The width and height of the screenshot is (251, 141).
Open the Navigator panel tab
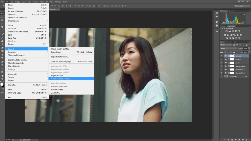(x=231, y=11)
